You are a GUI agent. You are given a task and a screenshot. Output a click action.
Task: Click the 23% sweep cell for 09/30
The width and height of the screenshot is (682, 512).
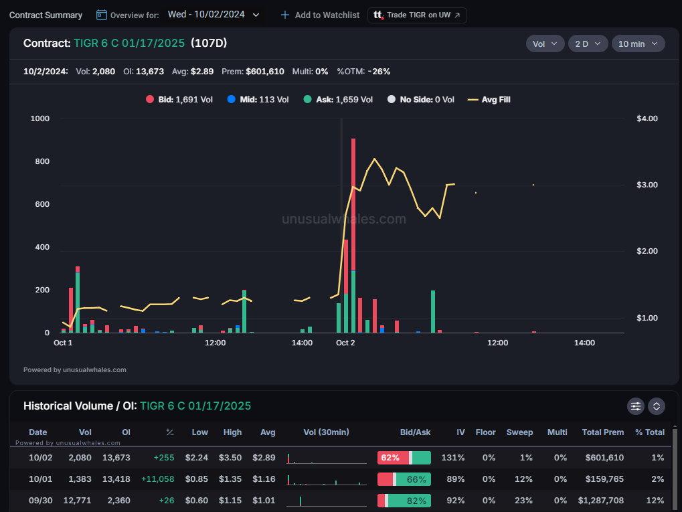pyautogui.click(x=523, y=500)
